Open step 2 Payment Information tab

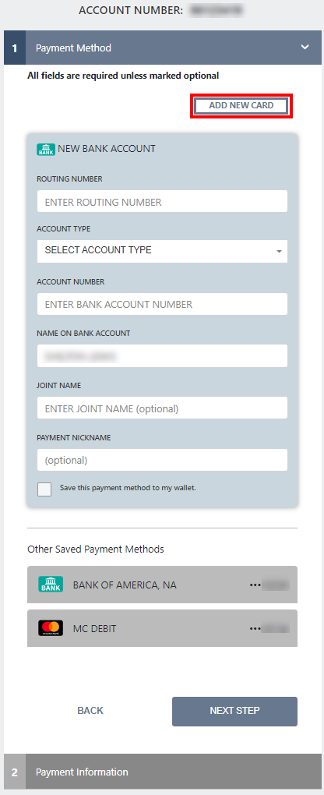162,772
